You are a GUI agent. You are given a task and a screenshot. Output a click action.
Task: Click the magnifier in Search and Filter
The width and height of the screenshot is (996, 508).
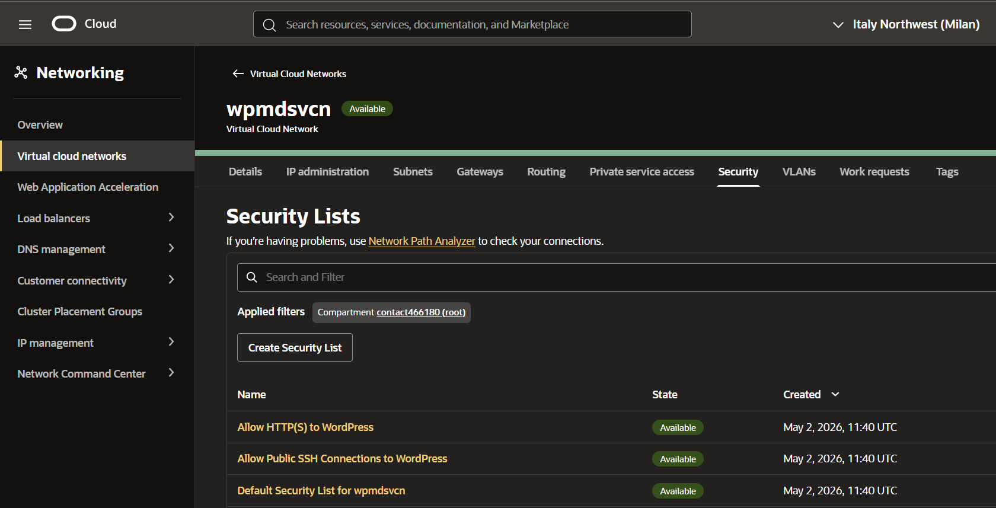[252, 277]
